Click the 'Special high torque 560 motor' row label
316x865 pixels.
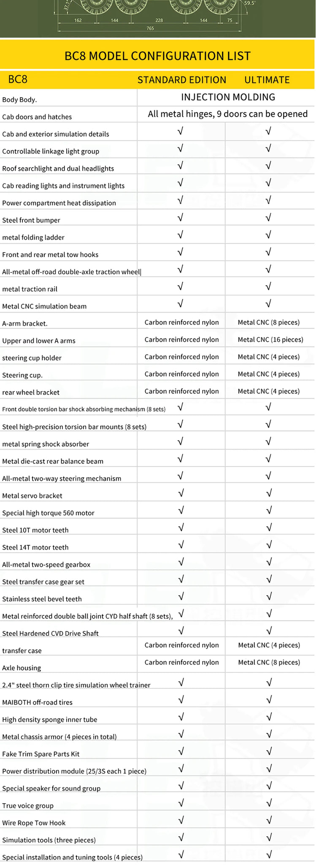tap(48, 513)
